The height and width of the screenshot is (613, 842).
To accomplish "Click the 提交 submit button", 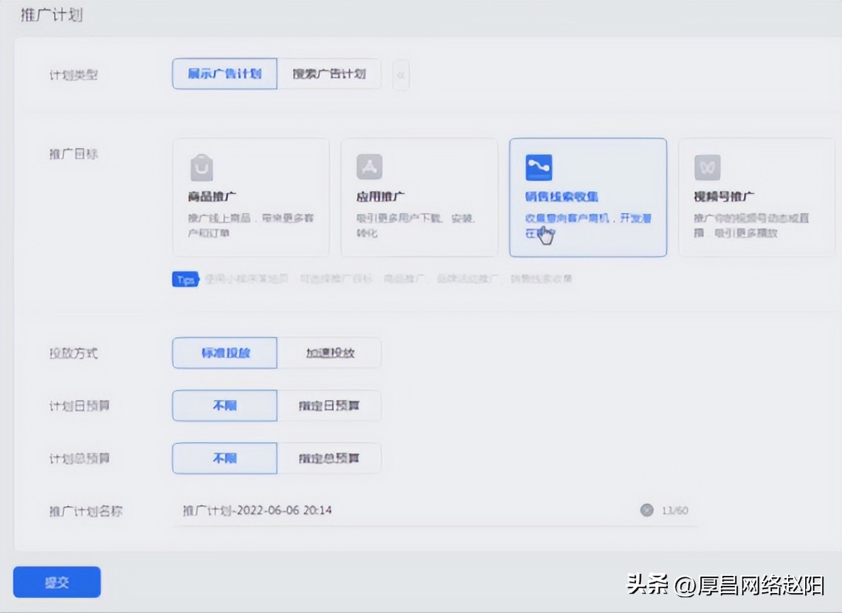I will coord(56,582).
